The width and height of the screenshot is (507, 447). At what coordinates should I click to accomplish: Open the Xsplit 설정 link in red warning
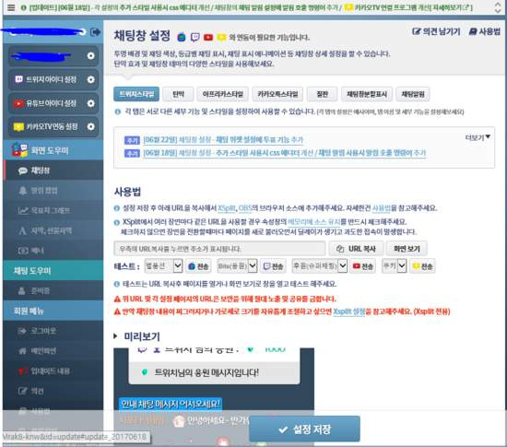pos(348,312)
